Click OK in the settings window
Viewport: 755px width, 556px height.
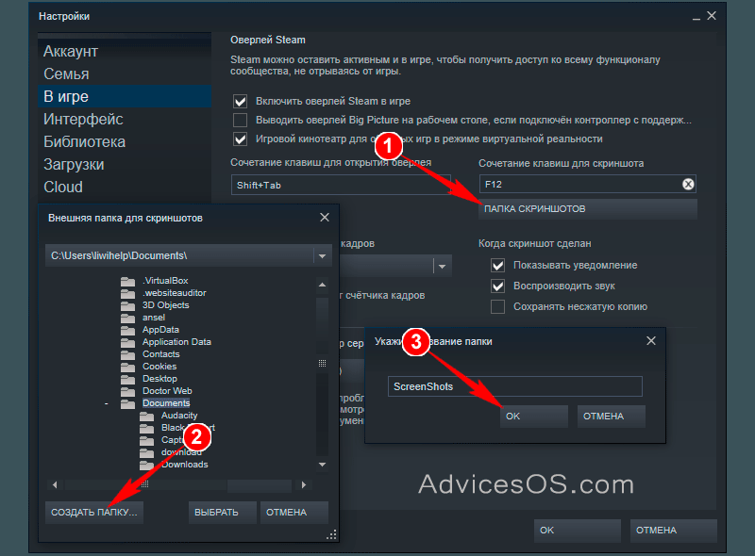(578, 530)
